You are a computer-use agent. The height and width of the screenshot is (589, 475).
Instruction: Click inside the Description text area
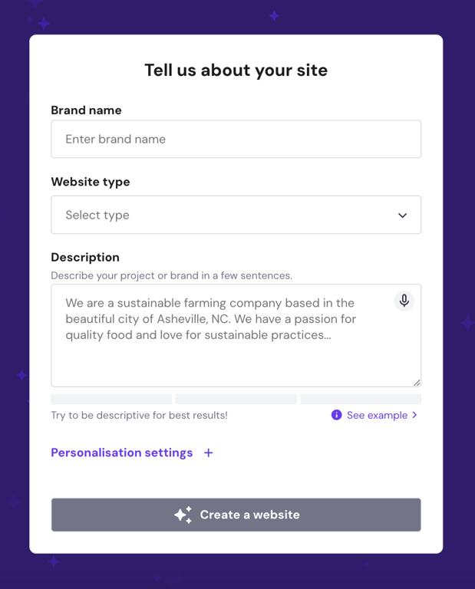tap(223, 353)
